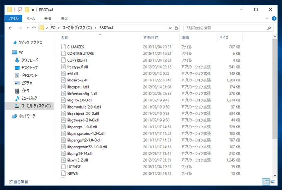Click PC in the address breadcrumb
Viewport: 282px width, 190px height.
(x=53, y=28)
